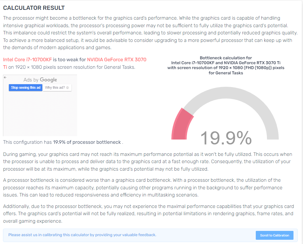Click the Scroll to Calibration button
303x244 pixels.
274,235
